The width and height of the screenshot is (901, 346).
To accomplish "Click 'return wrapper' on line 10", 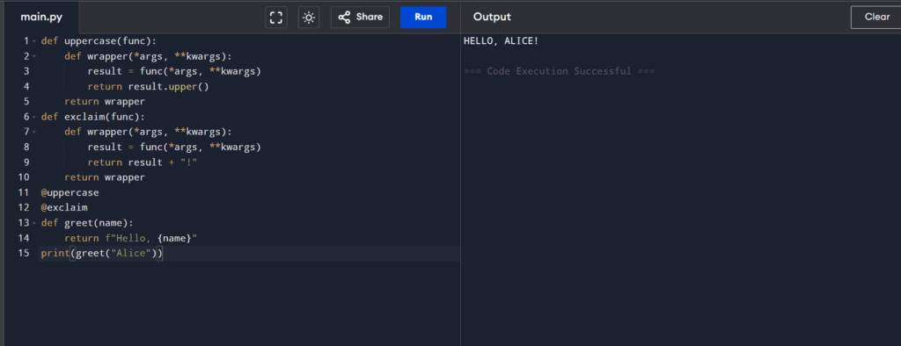I will click(x=105, y=177).
